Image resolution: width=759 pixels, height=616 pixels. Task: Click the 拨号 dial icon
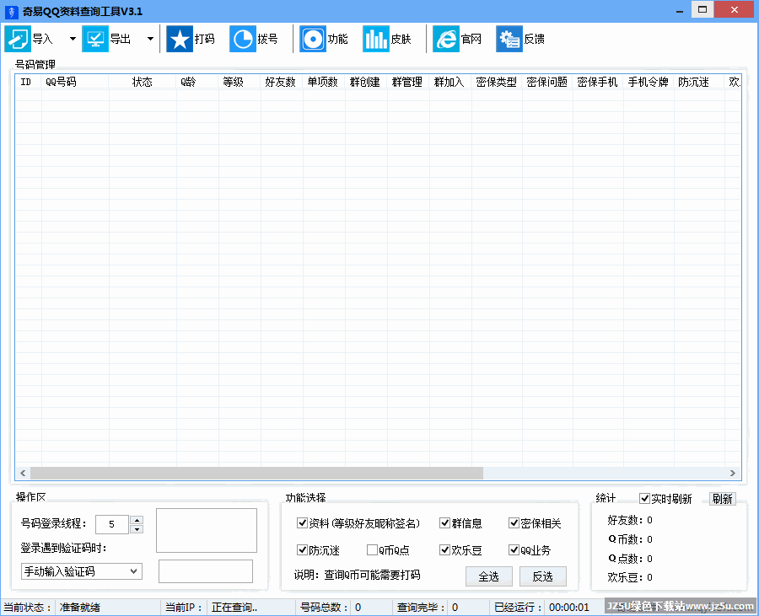(243, 39)
